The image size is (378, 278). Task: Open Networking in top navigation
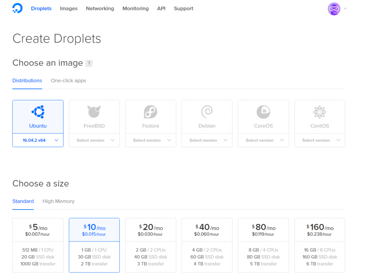tap(100, 8)
